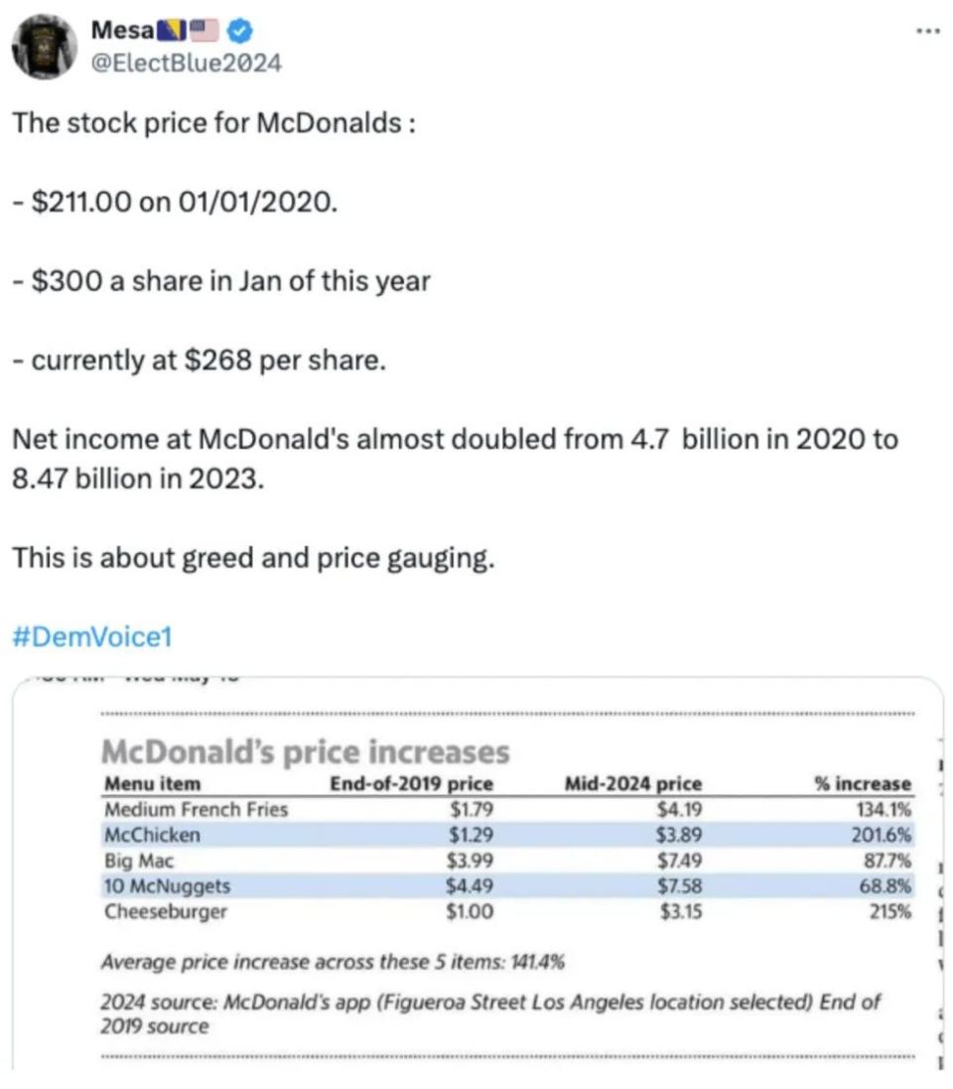Click the "Menu item" column header
The height and width of the screenshot is (1089, 953).
coord(152,784)
